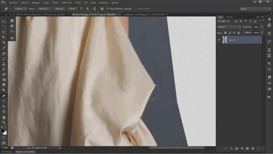
Task: Open the Edición menu
Action: coord(25,3)
